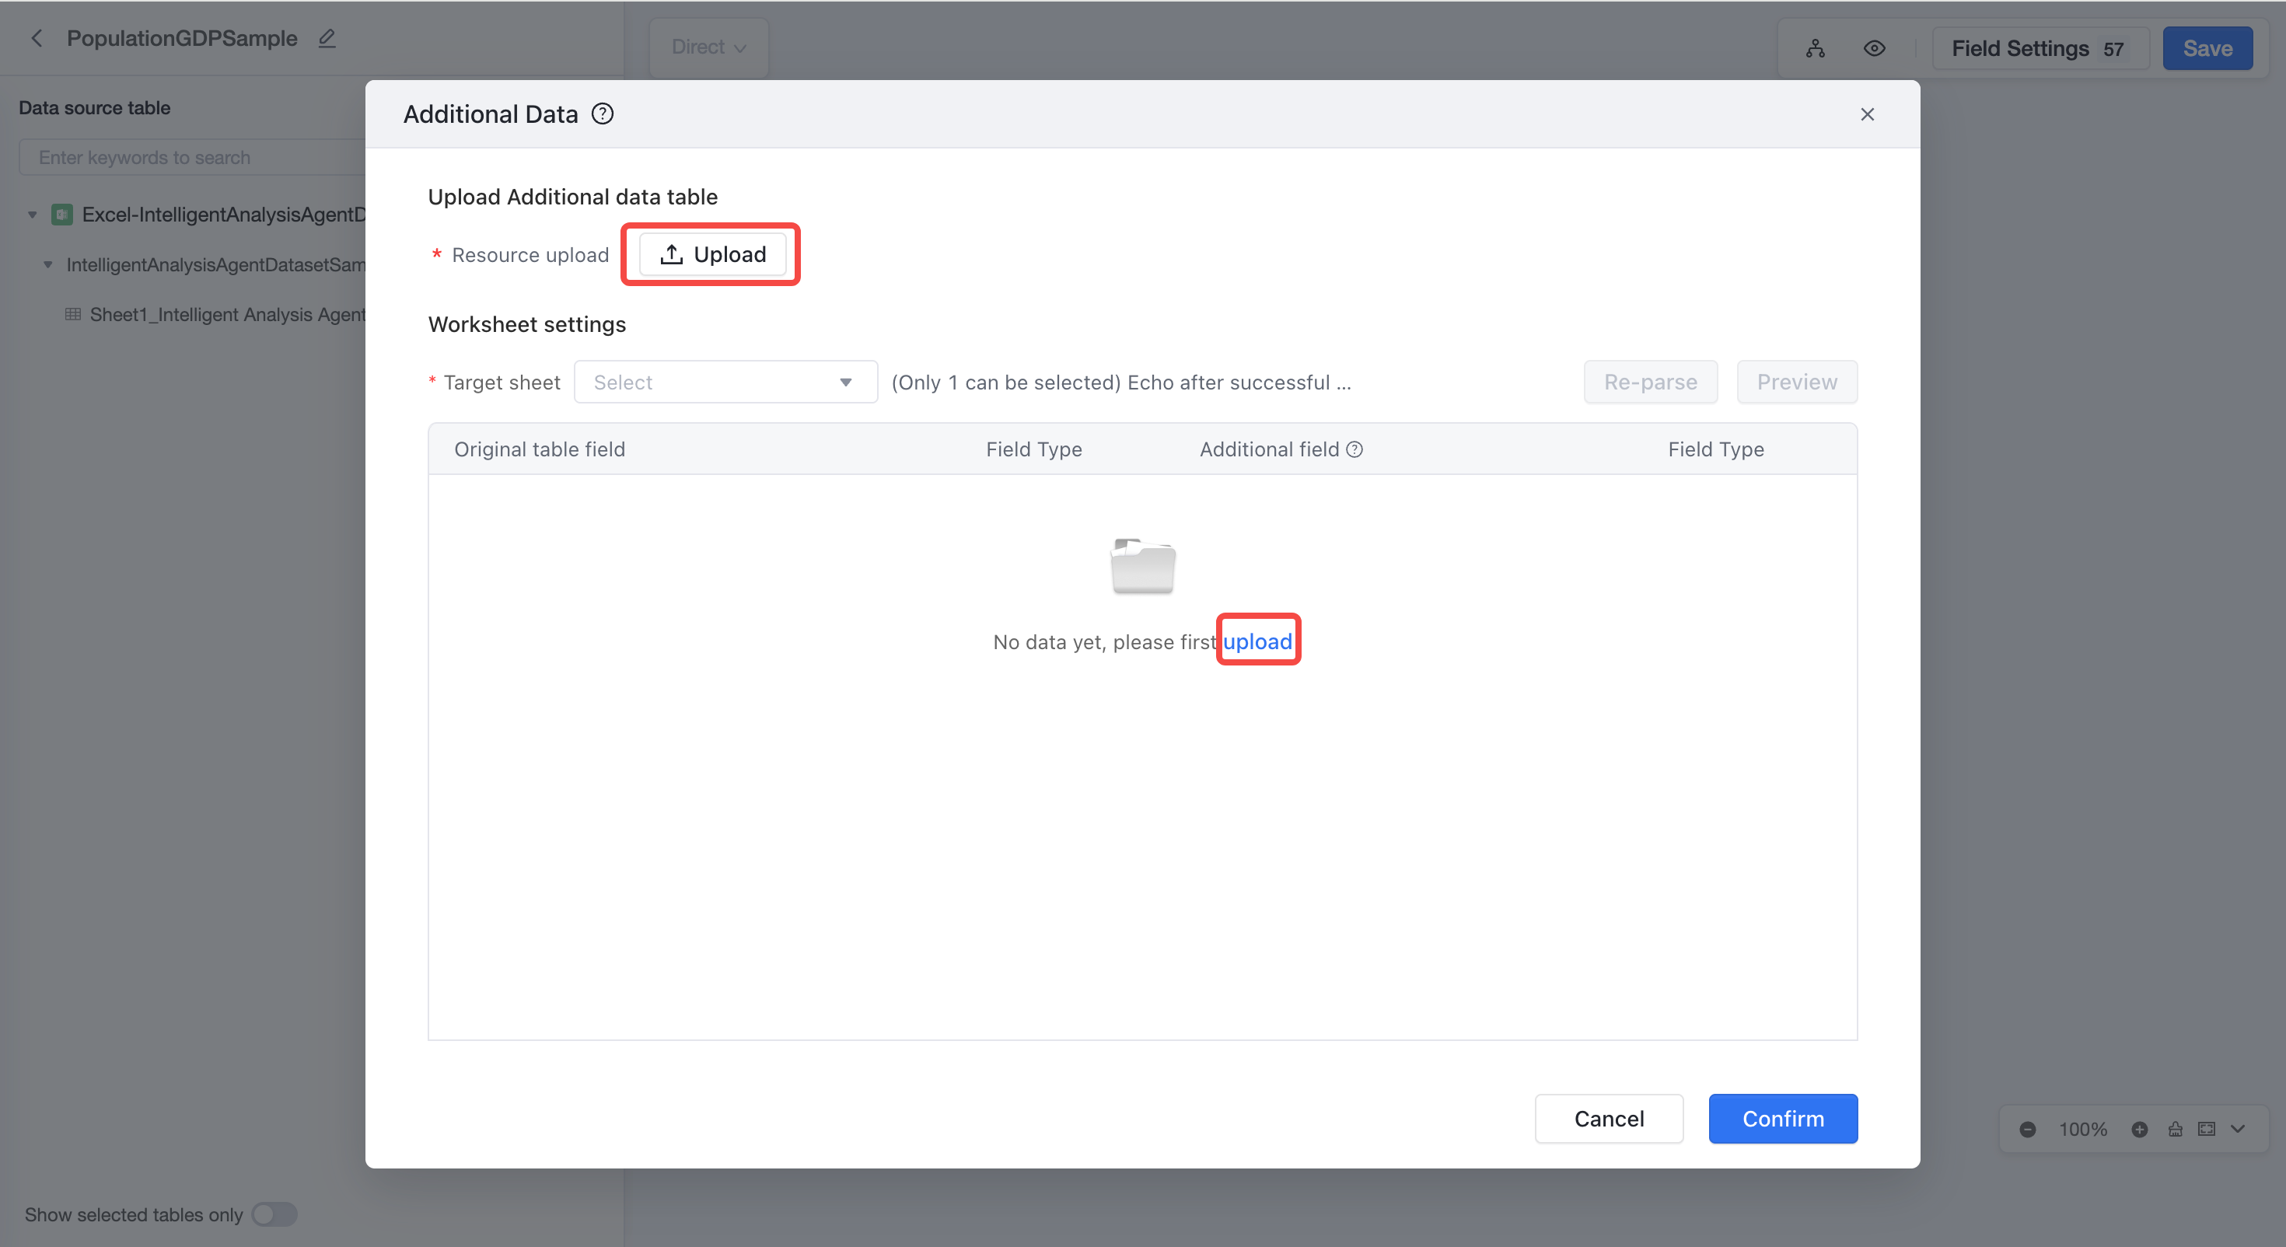The height and width of the screenshot is (1247, 2286).
Task: Toggle Show selected tables only switch
Action: point(274,1214)
